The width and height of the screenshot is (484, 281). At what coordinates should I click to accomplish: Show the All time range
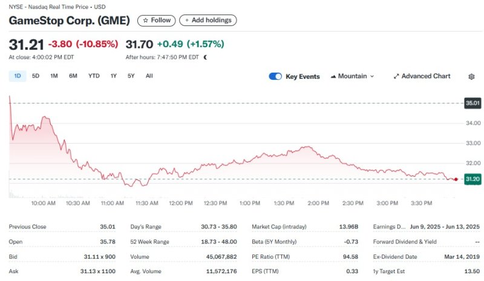pos(149,76)
